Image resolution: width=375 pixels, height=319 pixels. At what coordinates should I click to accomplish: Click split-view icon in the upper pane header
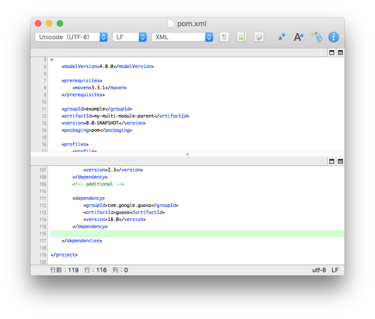click(340, 53)
